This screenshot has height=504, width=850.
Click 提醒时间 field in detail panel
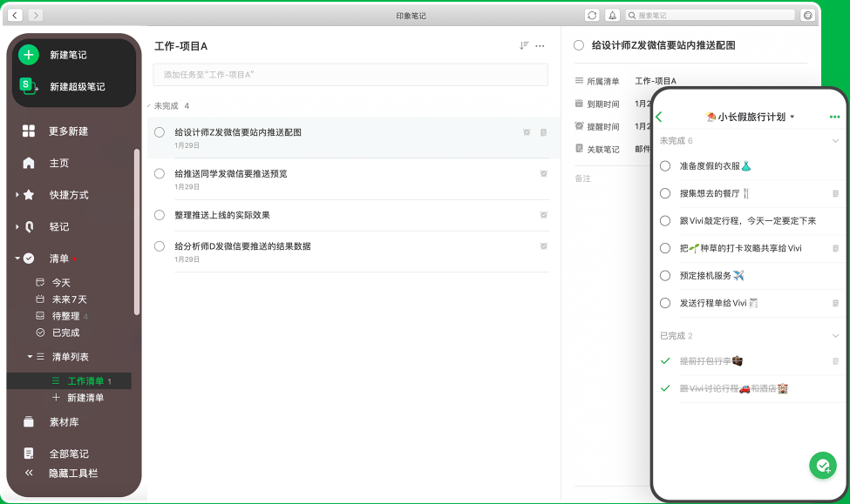613,127
